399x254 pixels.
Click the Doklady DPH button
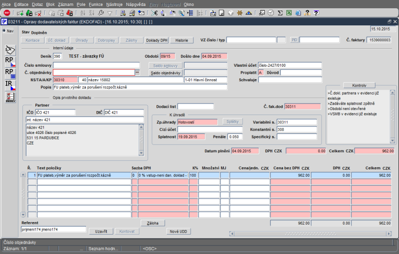click(x=157, y=40)
